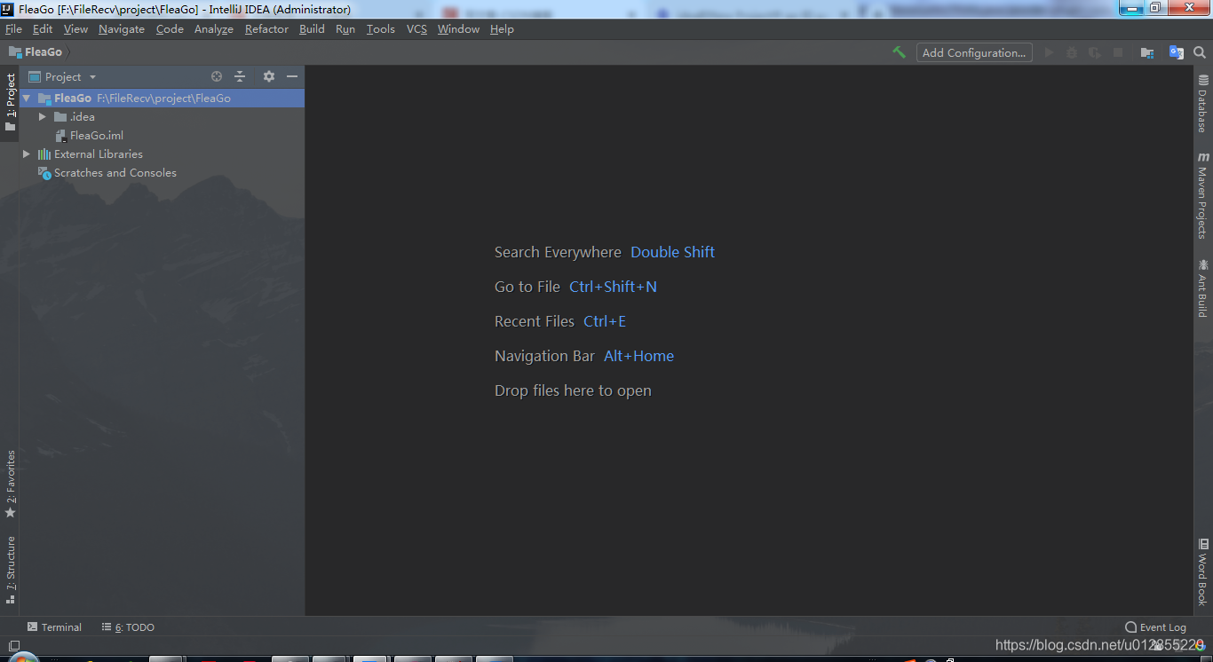Open the Maven Projects side tab

pyautogui.click(x=1203, y=195)
